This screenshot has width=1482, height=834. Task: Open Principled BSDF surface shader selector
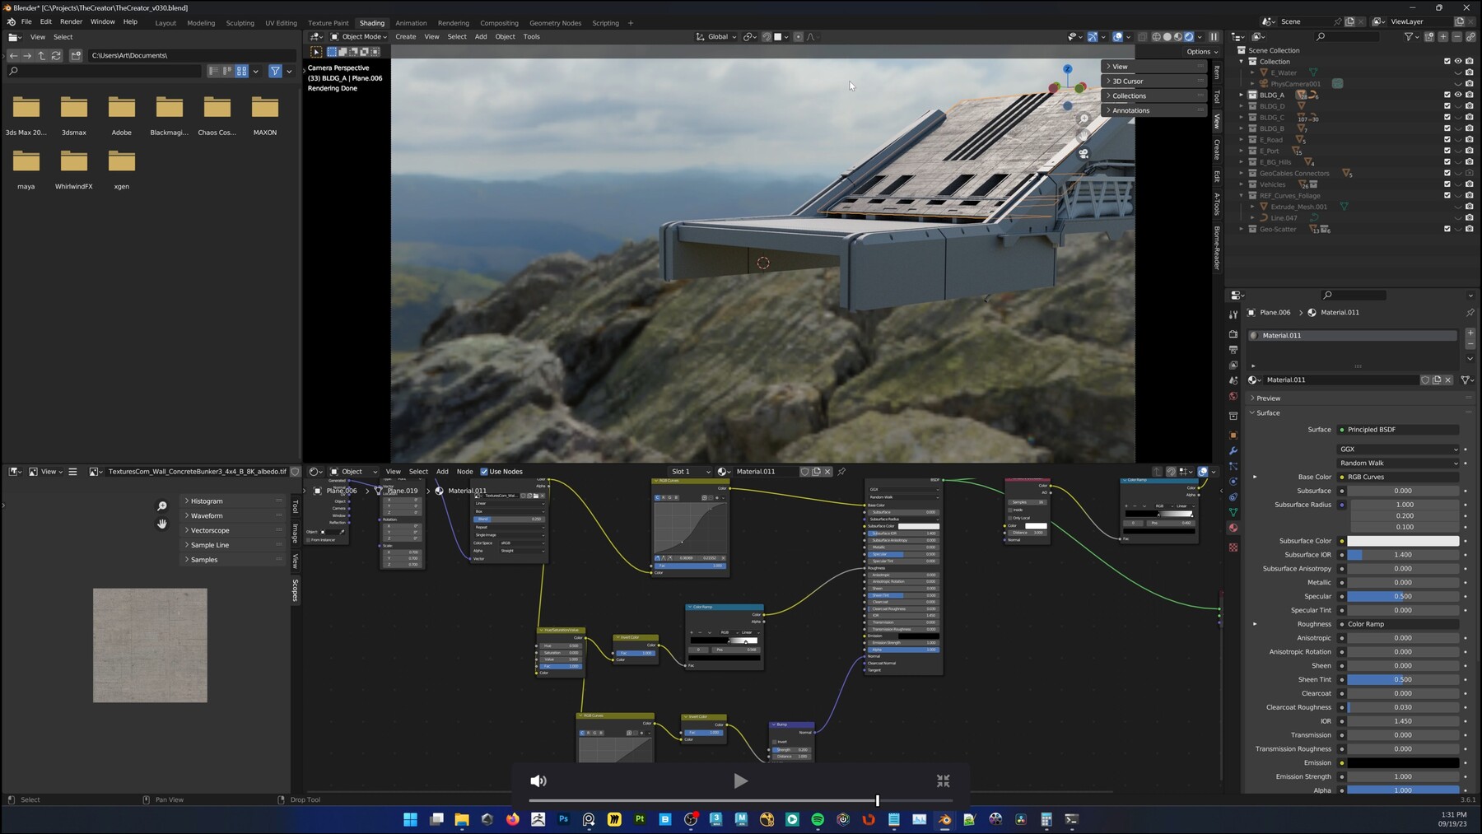tap(1398, 430)
